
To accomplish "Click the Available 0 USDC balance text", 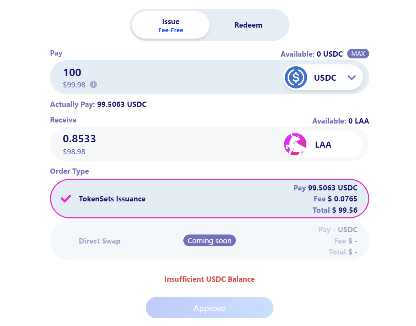I will pyautogui.click(x=312, y=54).
